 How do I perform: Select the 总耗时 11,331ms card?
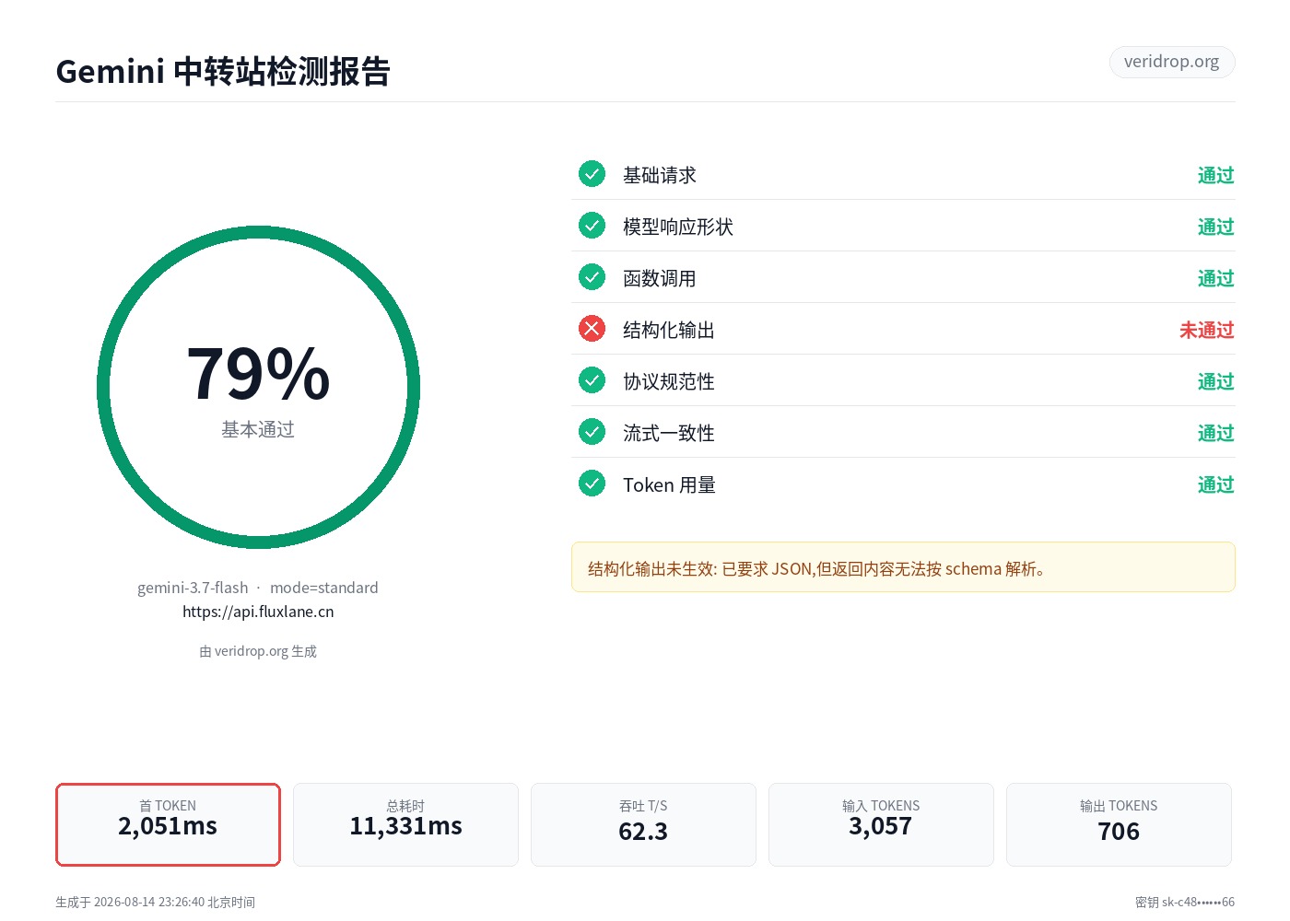click(405, 824)
